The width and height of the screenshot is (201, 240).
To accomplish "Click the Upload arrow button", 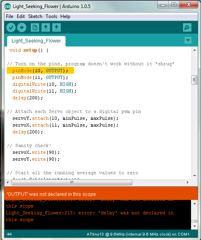I will 22,28.
